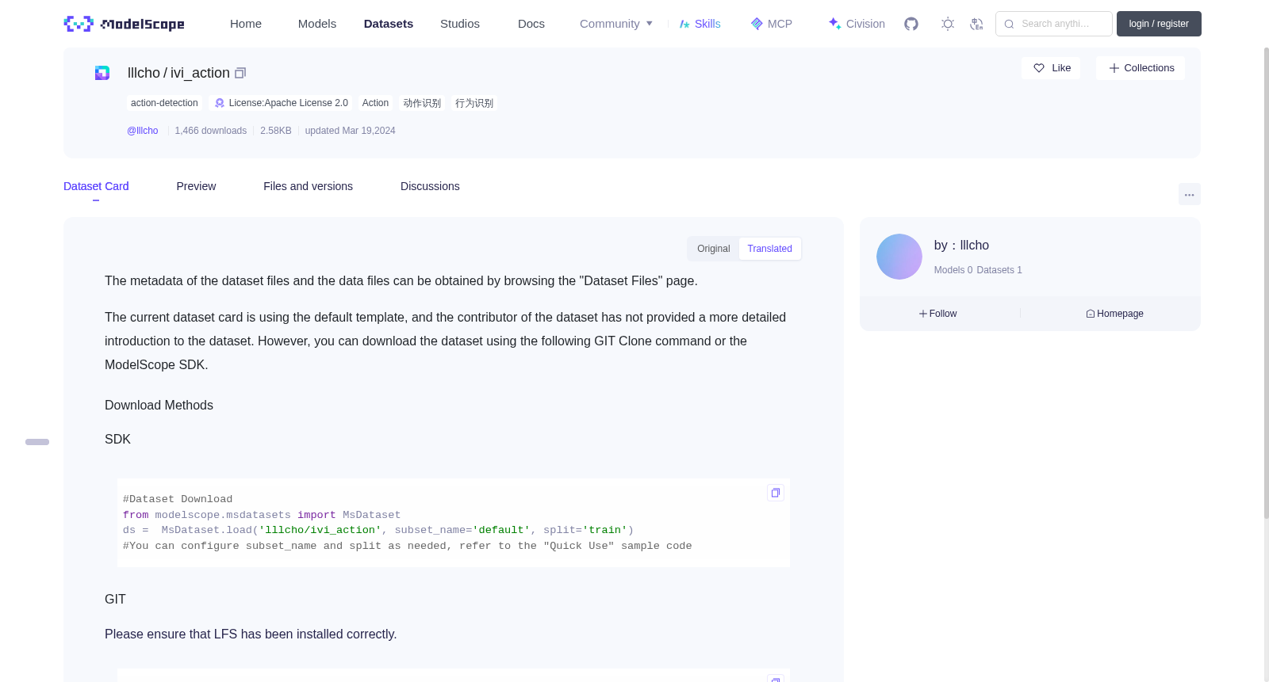The height and width of the screenshot is (682, 1269).
Task: Click the language switch icon
Action: click(x=976, y=24)
